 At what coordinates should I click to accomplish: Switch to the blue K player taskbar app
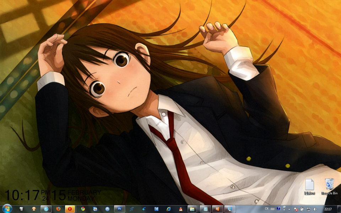coord(46,209)
